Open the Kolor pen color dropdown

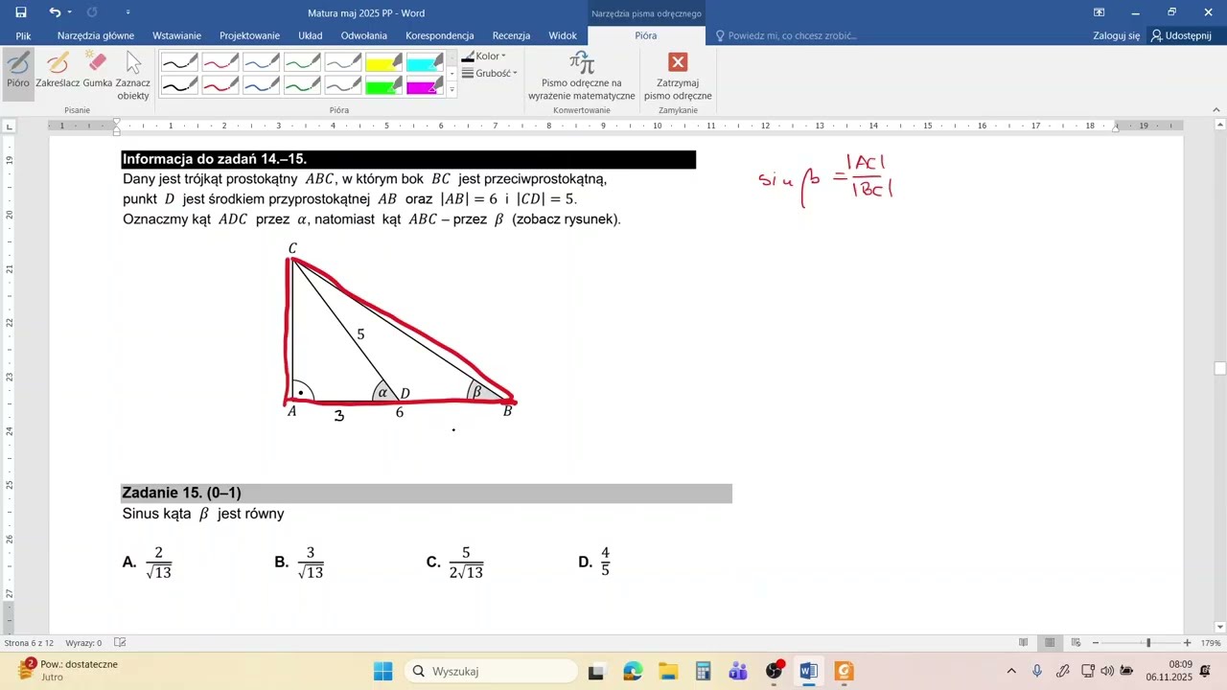tap(484, 57)
